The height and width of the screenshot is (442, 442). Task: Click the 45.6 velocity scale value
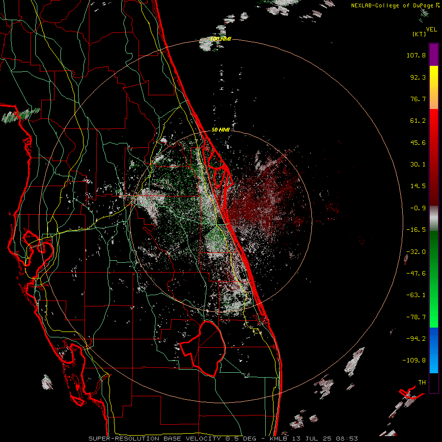coord(418,142)
